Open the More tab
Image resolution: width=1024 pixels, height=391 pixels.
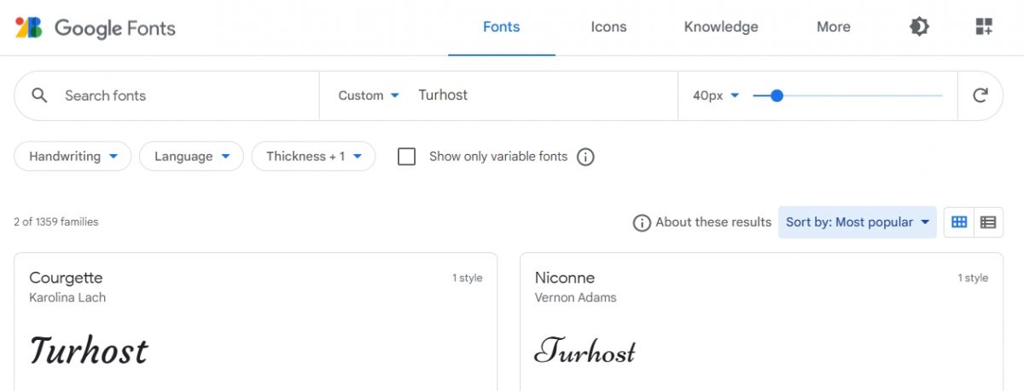pyautogui.click(x=833, y=27)
